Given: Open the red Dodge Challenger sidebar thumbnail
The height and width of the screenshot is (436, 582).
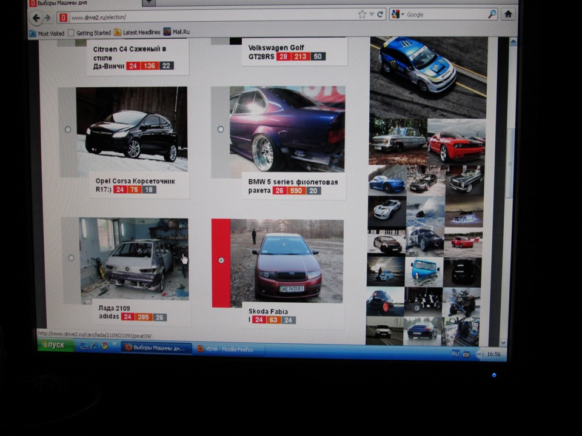Looking at the screenshot, I should (x=456, y=142).
